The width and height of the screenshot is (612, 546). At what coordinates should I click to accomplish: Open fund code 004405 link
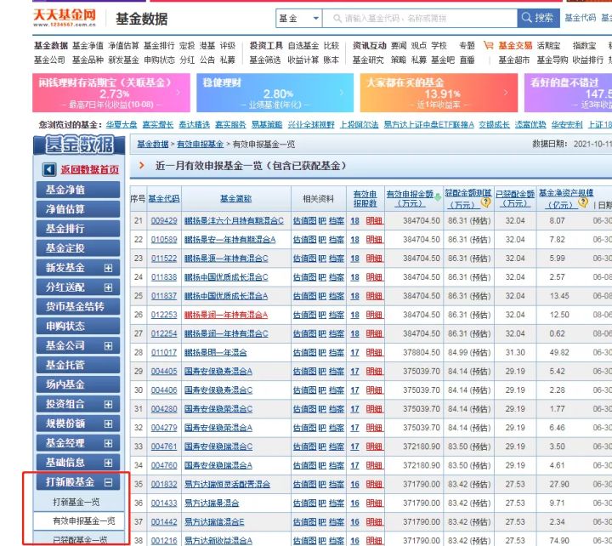164,371
